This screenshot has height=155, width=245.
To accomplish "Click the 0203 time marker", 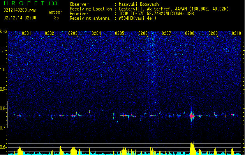I will pos(73,33).
